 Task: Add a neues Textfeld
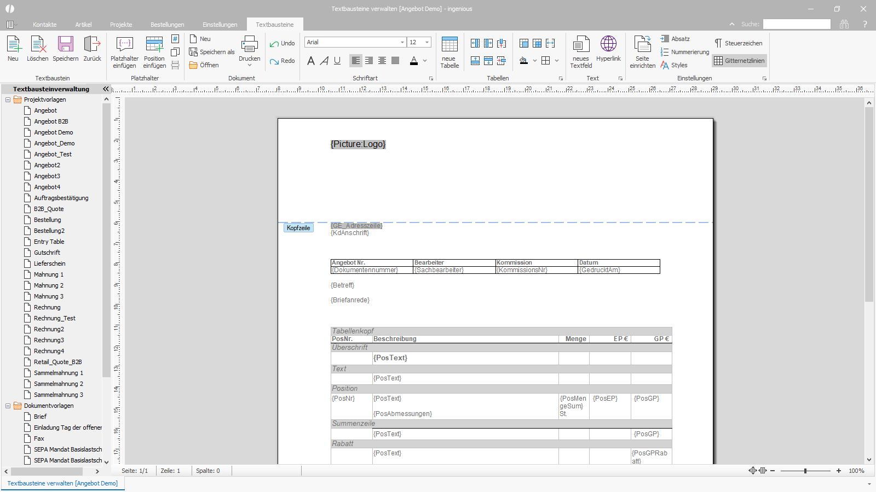coord(581,52)
